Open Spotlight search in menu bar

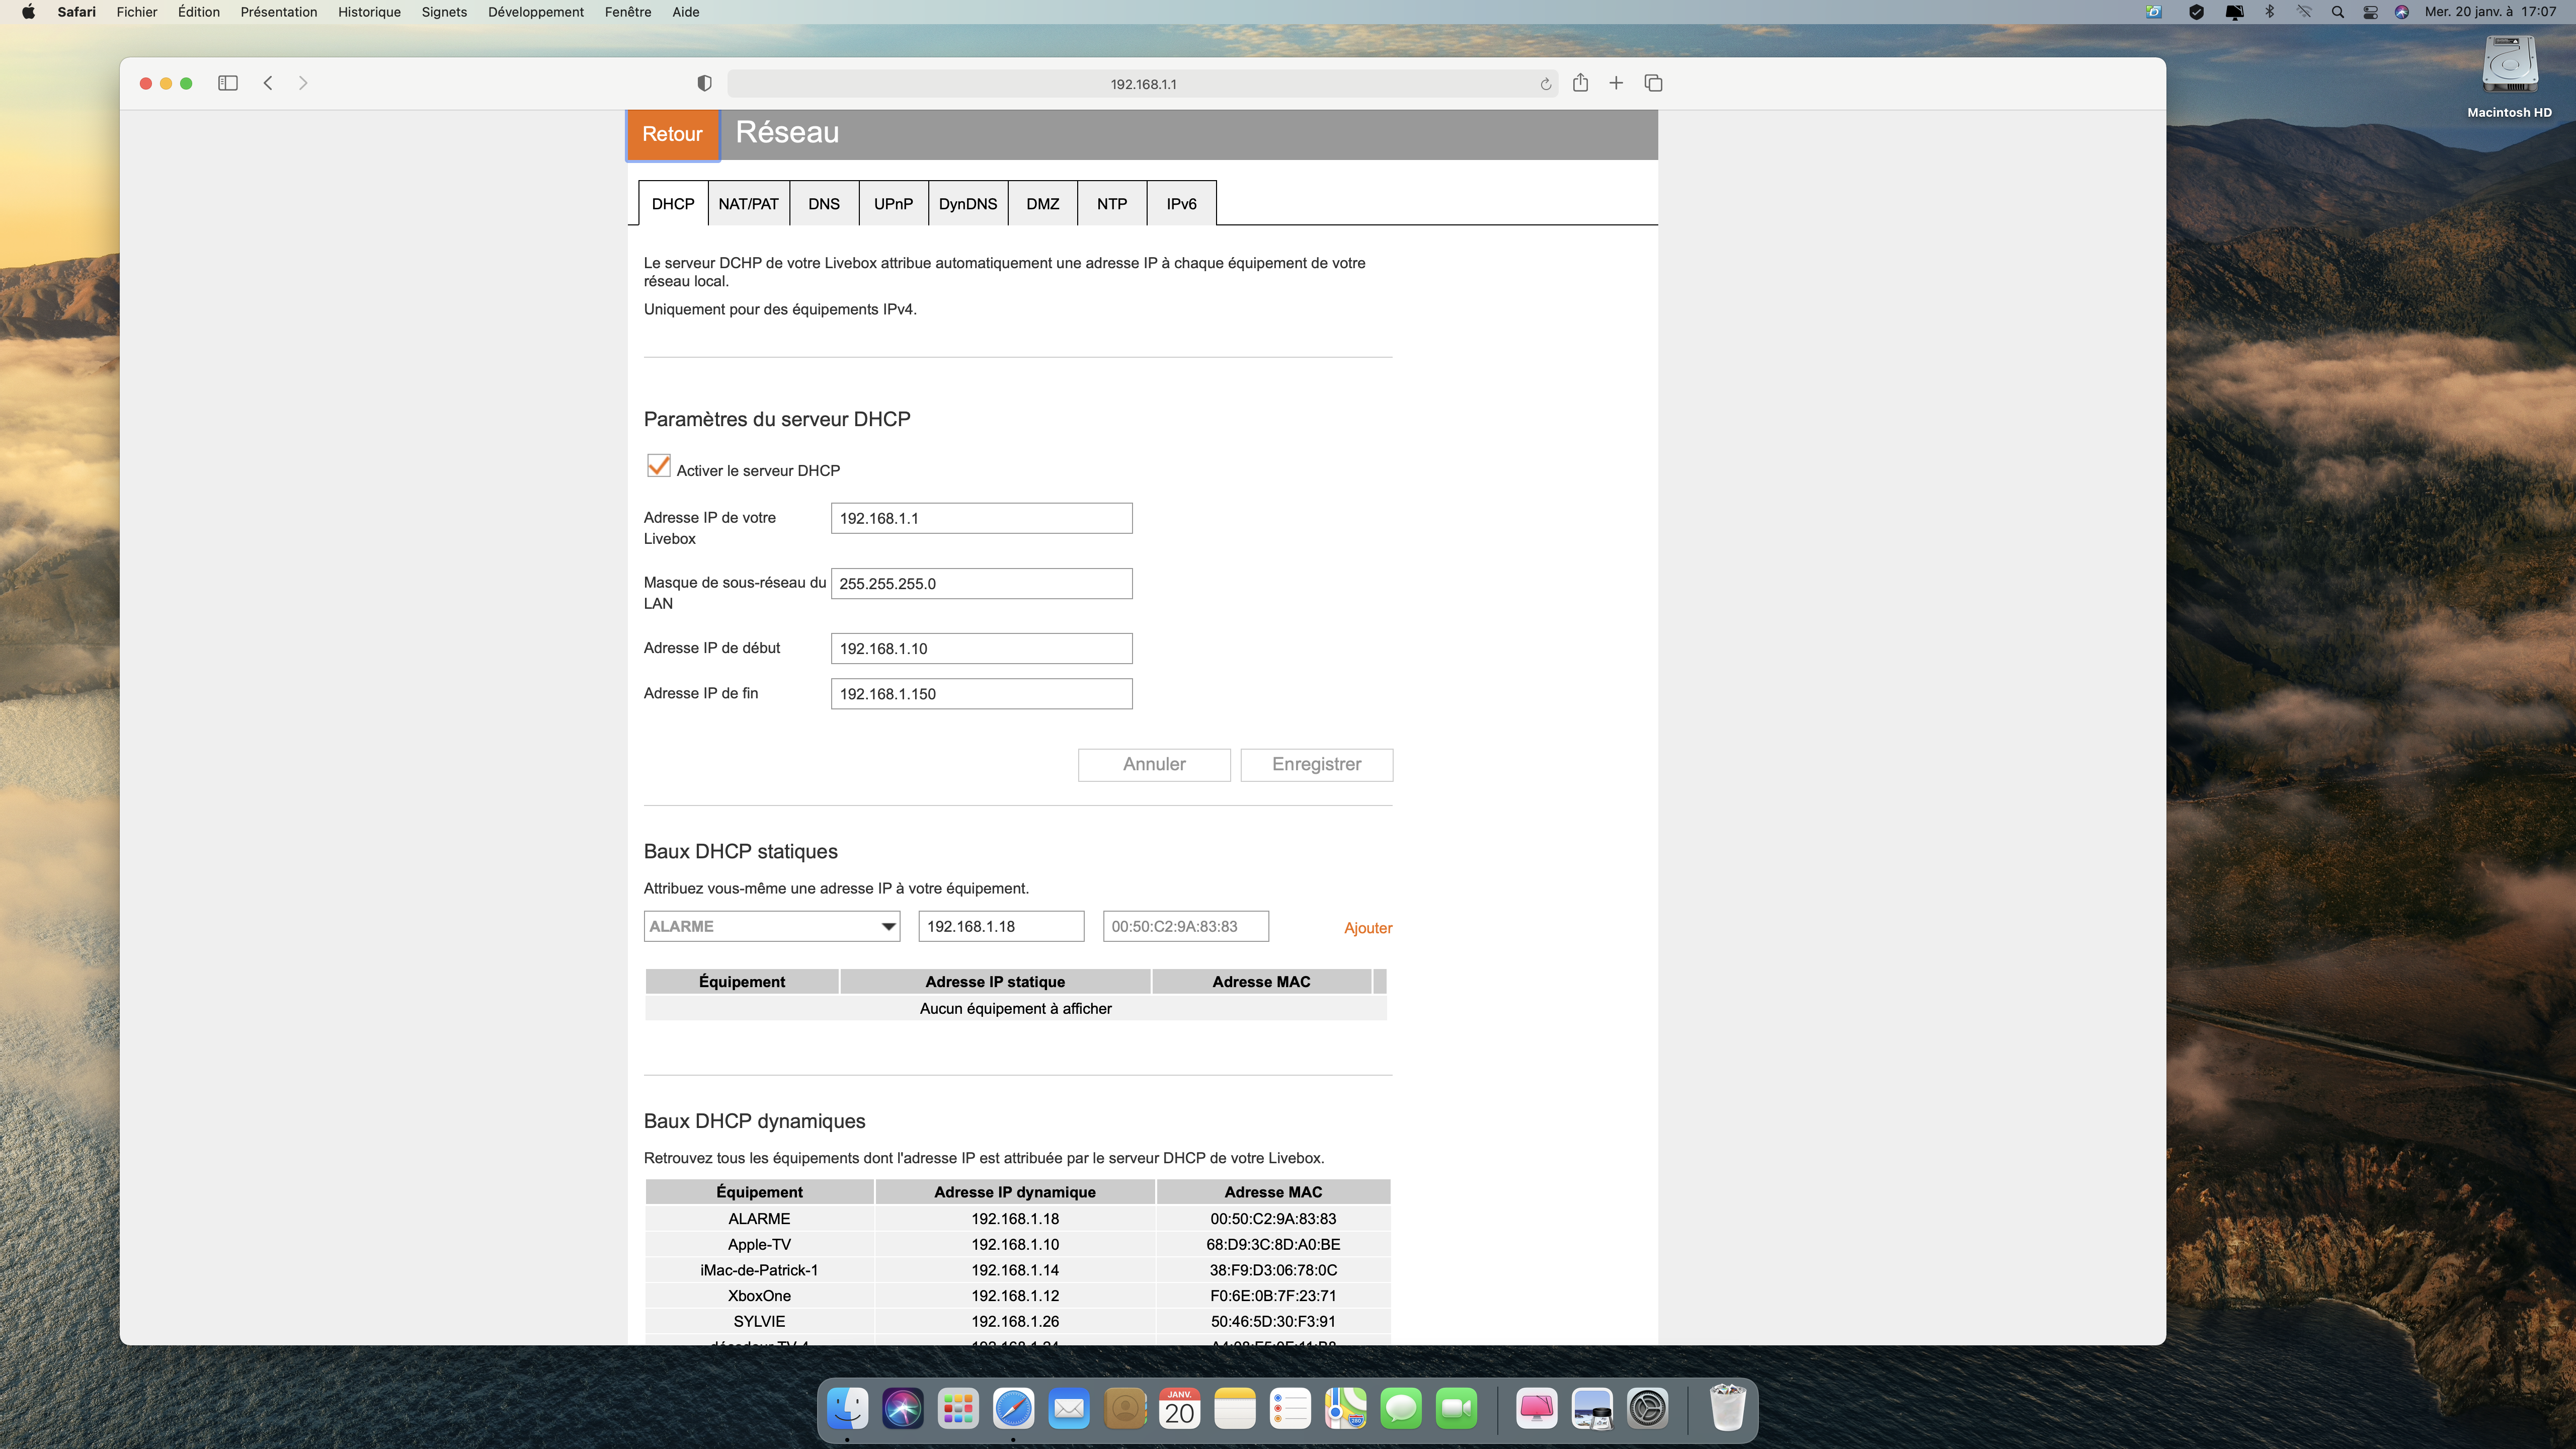point(2337,12)
